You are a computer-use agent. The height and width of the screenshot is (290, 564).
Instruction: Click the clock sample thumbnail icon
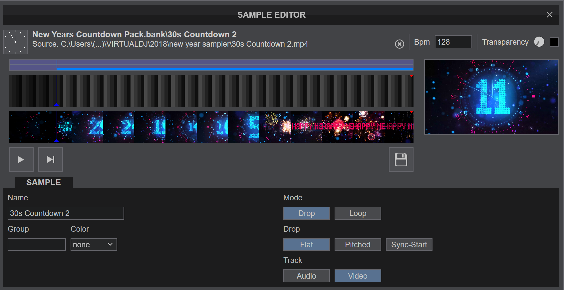click(15, 42)
